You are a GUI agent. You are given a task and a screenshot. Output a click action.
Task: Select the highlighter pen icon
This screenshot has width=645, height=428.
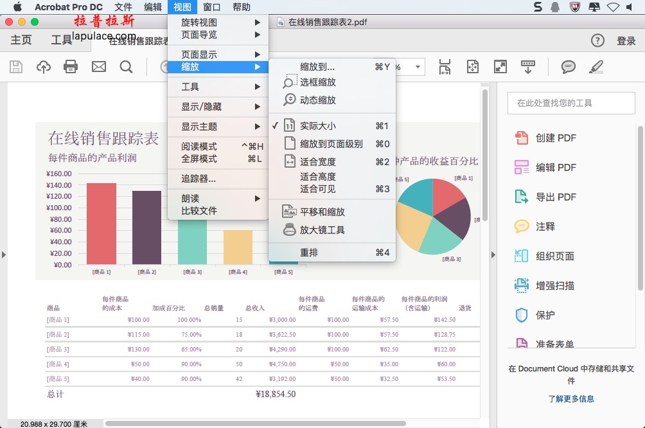(596, 67)
